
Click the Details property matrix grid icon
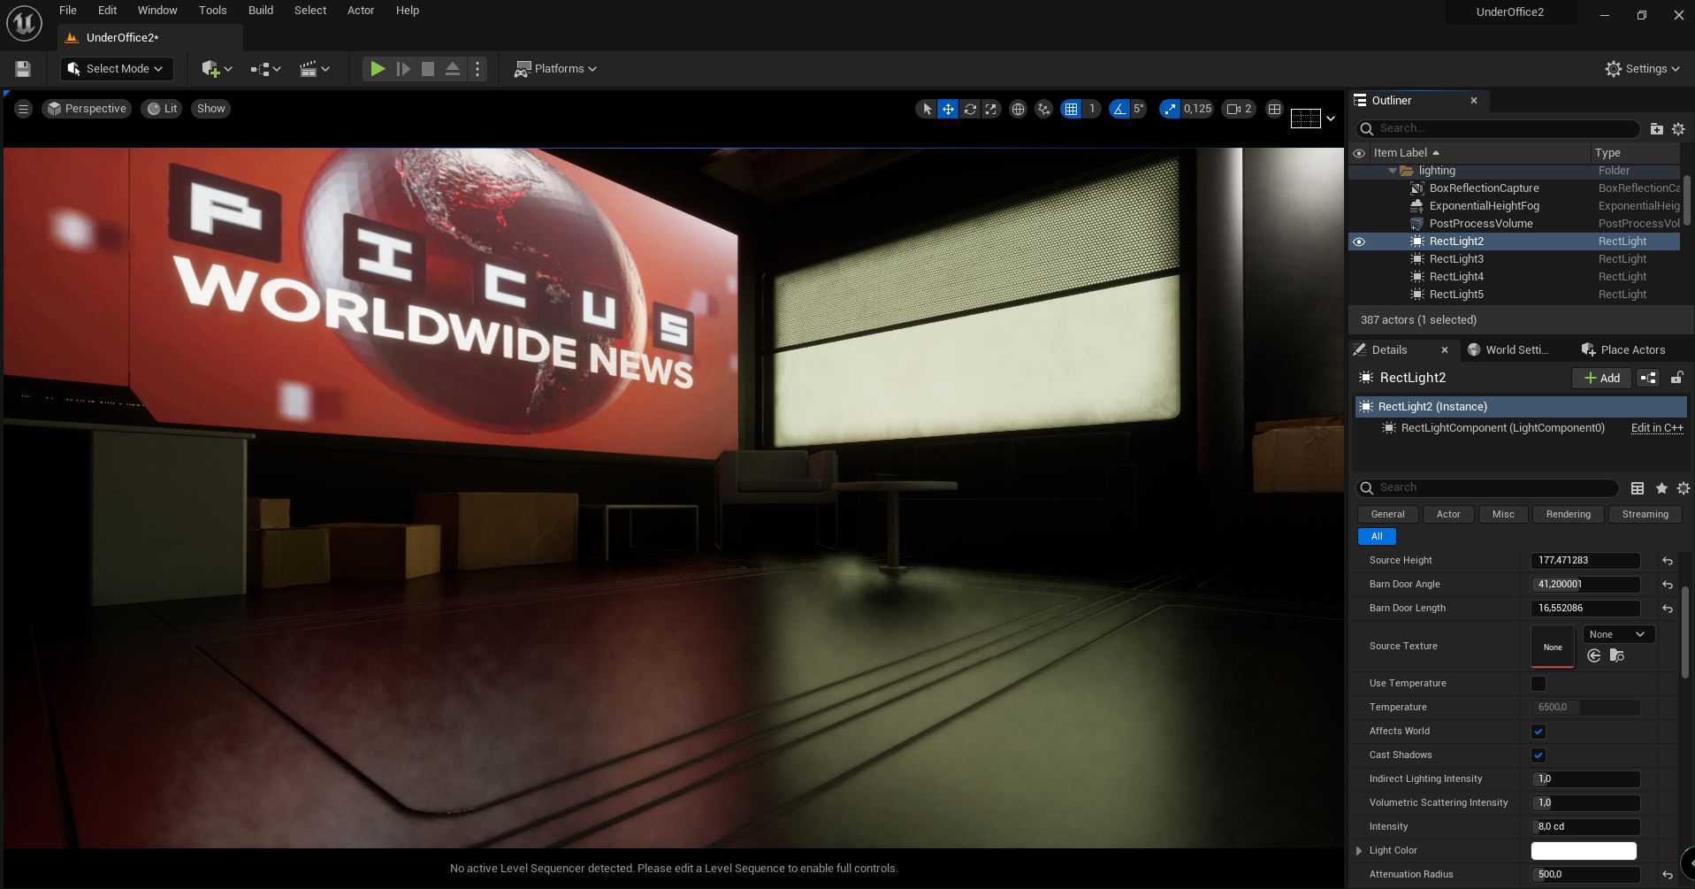click(1638, 488)
